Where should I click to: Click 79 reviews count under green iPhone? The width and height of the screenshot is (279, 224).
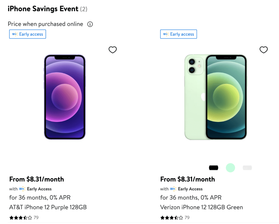pos(187,217)
